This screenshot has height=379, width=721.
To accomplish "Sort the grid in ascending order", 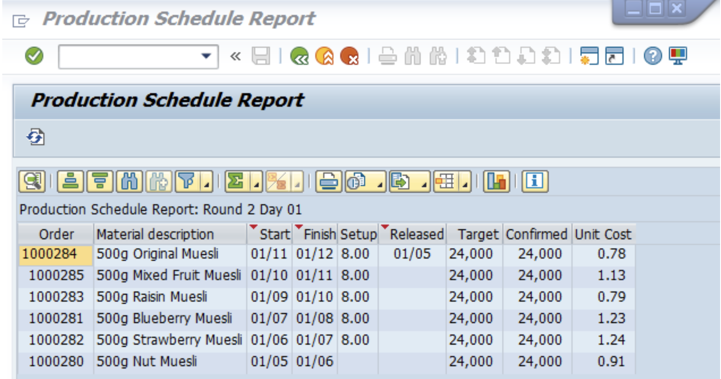I will point(70,181).
